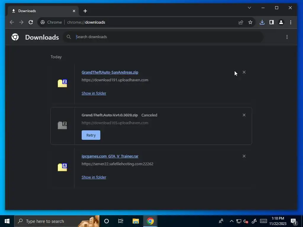The width and height of the screenshot is (303, 227).
Task: Click server22.safefilehosting.com source URL
Action: [117, 164]
